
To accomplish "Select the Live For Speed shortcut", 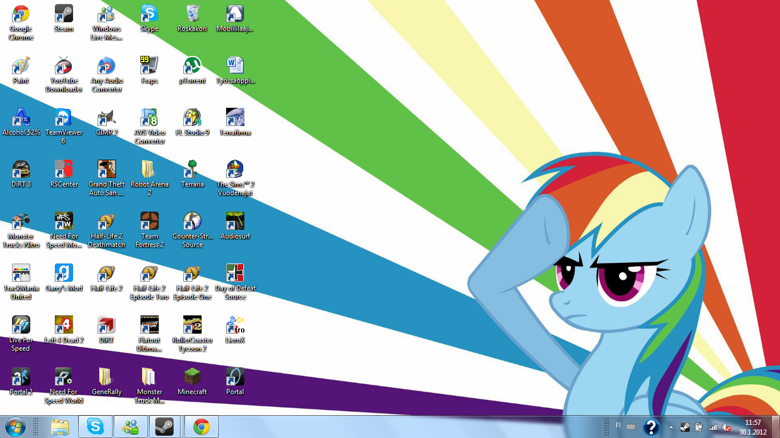I will 21,334.
